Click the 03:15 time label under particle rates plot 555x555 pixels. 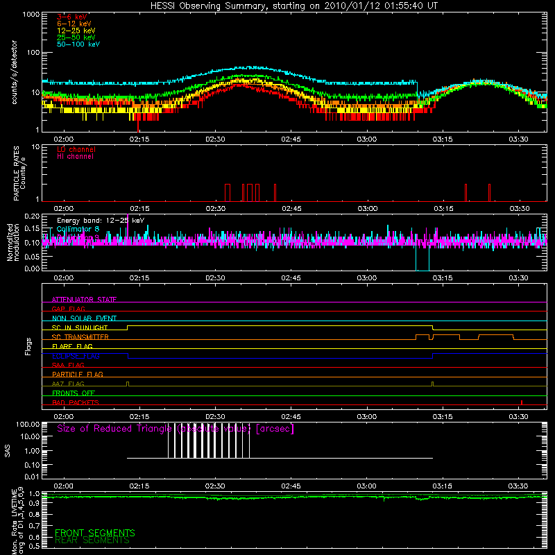443,209
